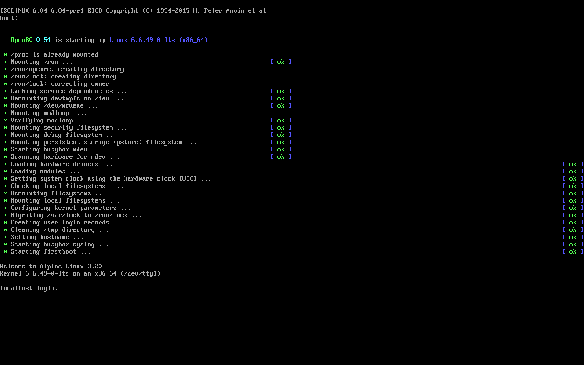Viewport: 584px width, 365px height.
Task: Click the localhost login prompt
Action: coord(29,288)
